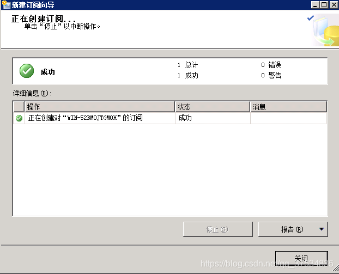Click the 详细信息(D): label
This screenshot has height=274, width=339.
point(32,93)
